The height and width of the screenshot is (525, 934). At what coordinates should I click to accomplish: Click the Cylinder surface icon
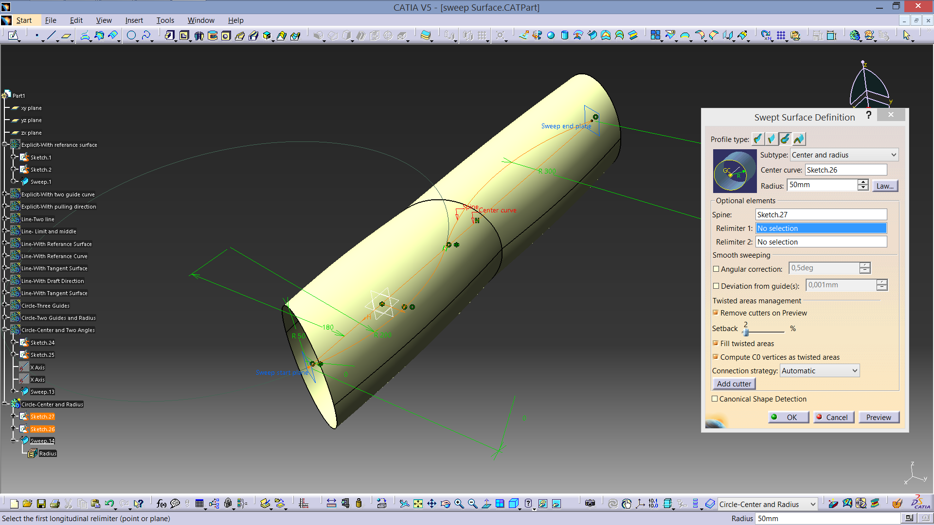[564, 35]
